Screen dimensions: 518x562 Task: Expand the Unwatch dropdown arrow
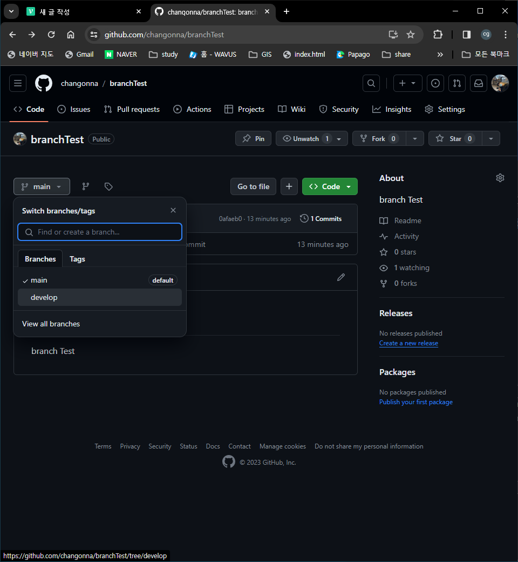pyautogui.click(x=339, y=138)
